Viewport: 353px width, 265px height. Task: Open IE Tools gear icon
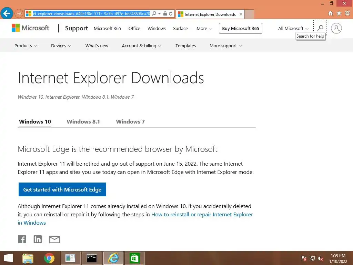click(x=347, y=13)
